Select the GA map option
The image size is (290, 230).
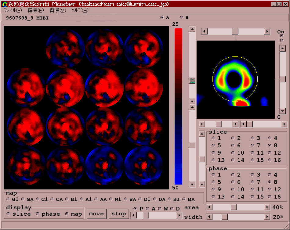(23, 199)
